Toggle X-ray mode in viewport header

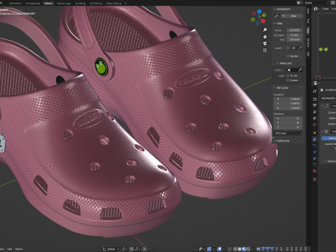pos(229,249)
